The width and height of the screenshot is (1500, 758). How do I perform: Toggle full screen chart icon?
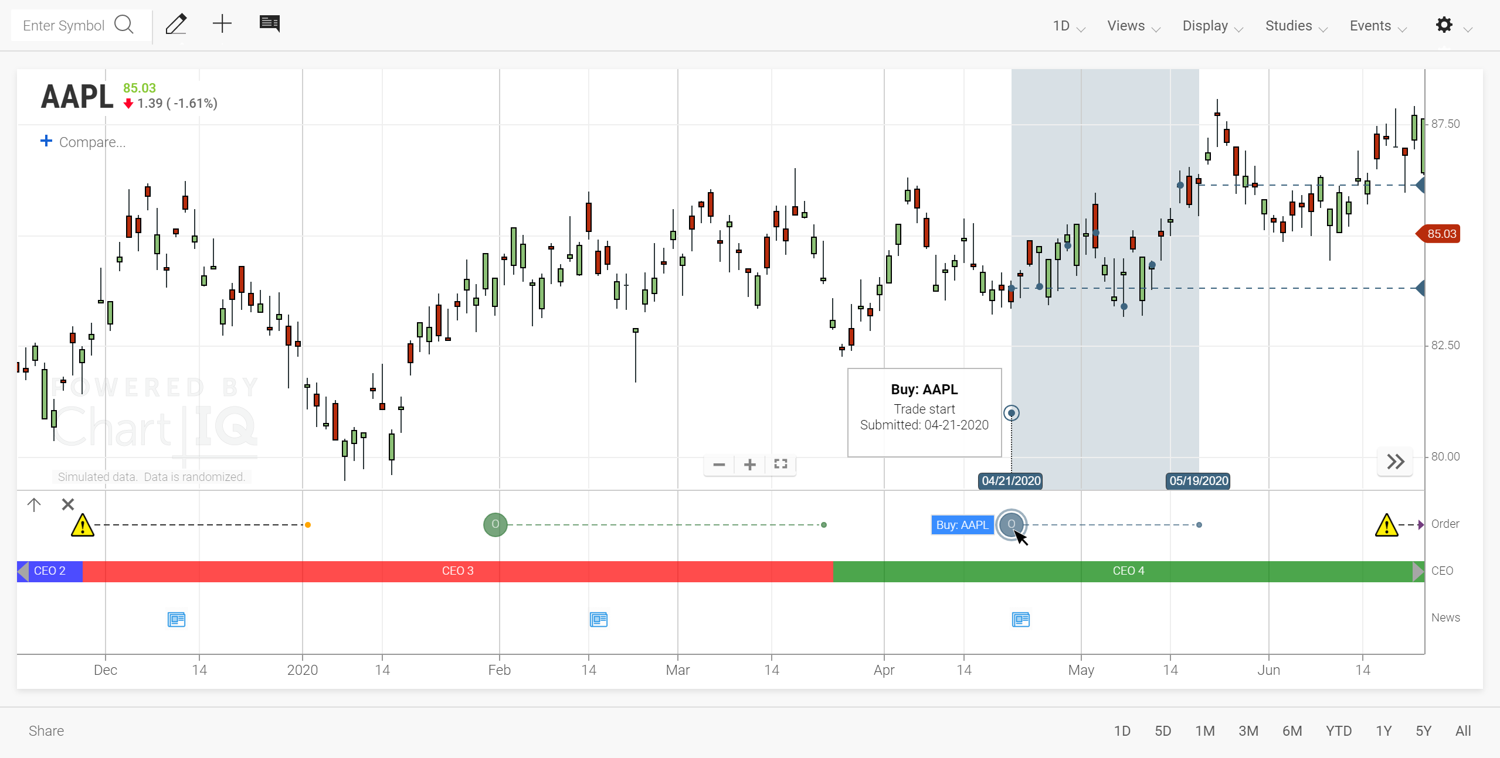[x=780, y=464]
